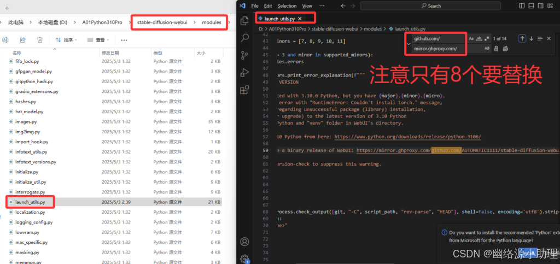Toggle Preserve Case in replace field
This screenshot has width=560, height=264.
click(x=487, y=49)
